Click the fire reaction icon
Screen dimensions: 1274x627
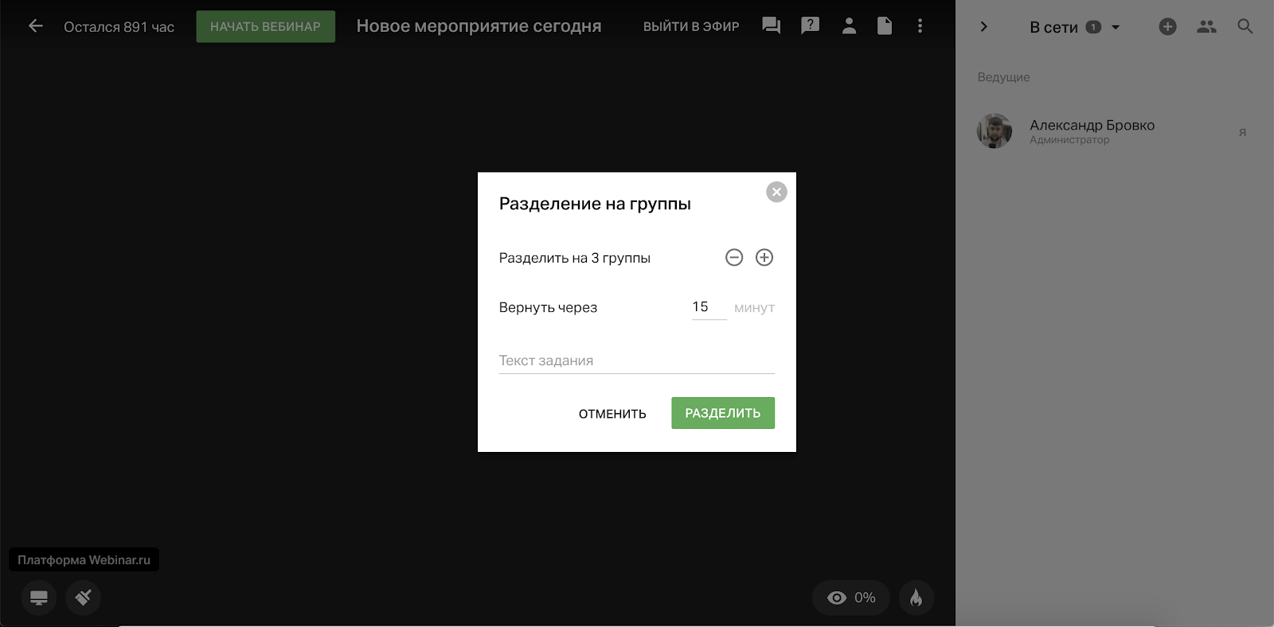click(916, 598)
